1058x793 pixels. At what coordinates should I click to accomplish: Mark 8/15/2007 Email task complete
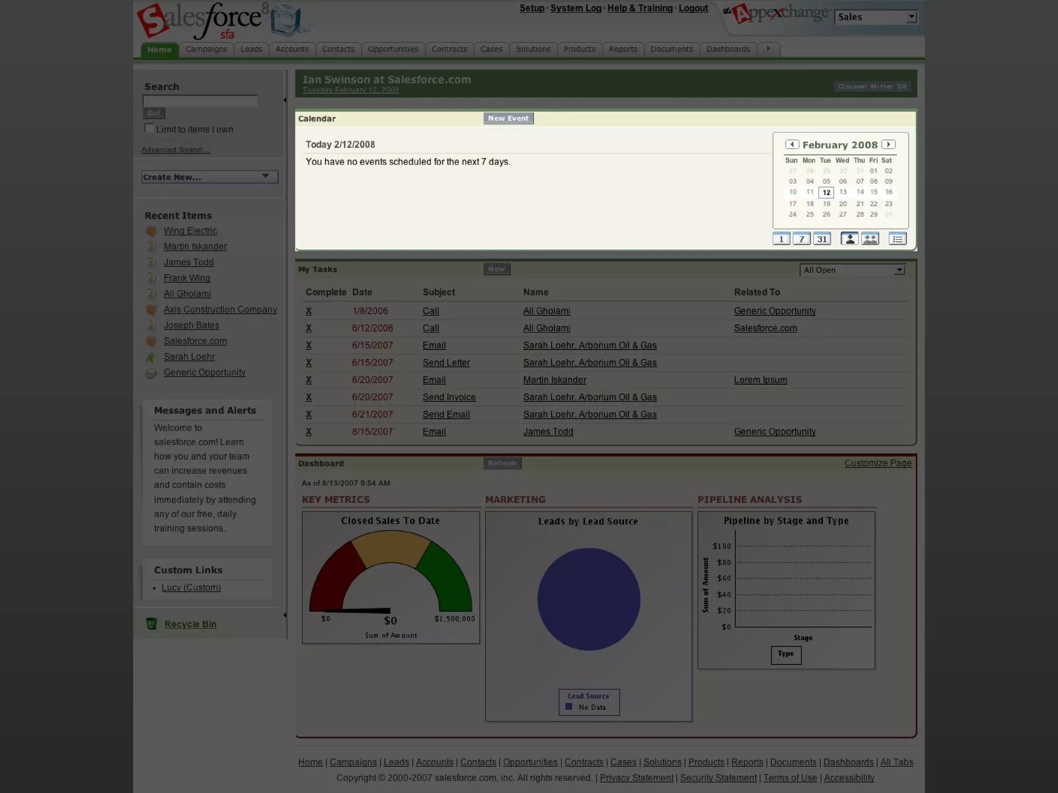[308, 432]
